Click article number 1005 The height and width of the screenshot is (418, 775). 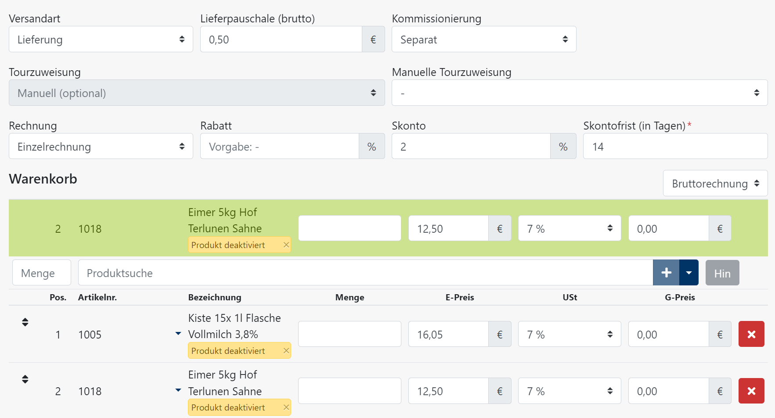pos(90,335)
